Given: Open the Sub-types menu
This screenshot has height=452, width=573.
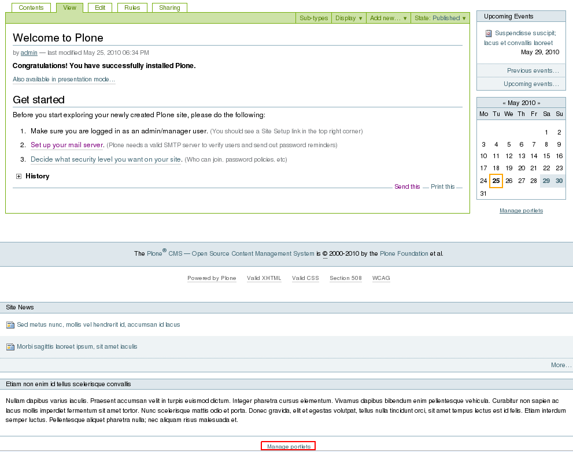Looking at the screenshot, I should click(x=313, y=18).
